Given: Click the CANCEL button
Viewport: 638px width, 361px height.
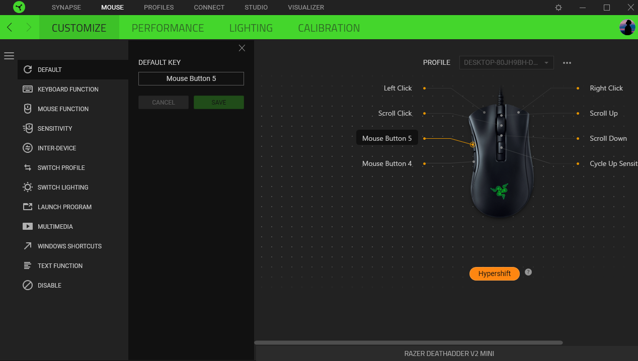Looking at the screenshot, I should (x=164, y=102).
